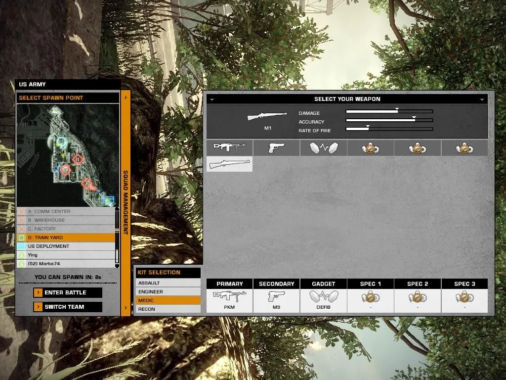Select the SECONDARY header tab
Screen dimensions: 506x380
coord(277,284)
